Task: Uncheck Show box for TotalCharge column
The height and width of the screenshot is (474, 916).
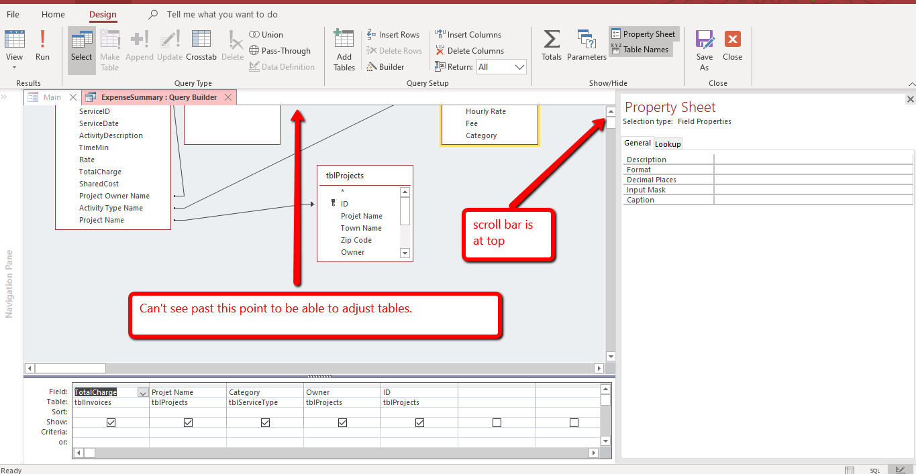Action: pos(111,422)
